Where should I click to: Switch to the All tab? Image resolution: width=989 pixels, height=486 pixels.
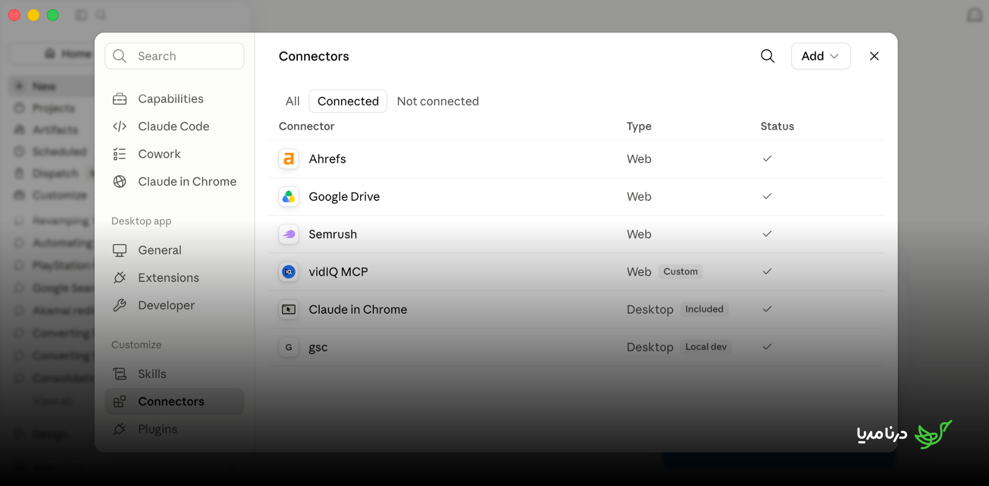pyautogui.click(x=293, y=101)
